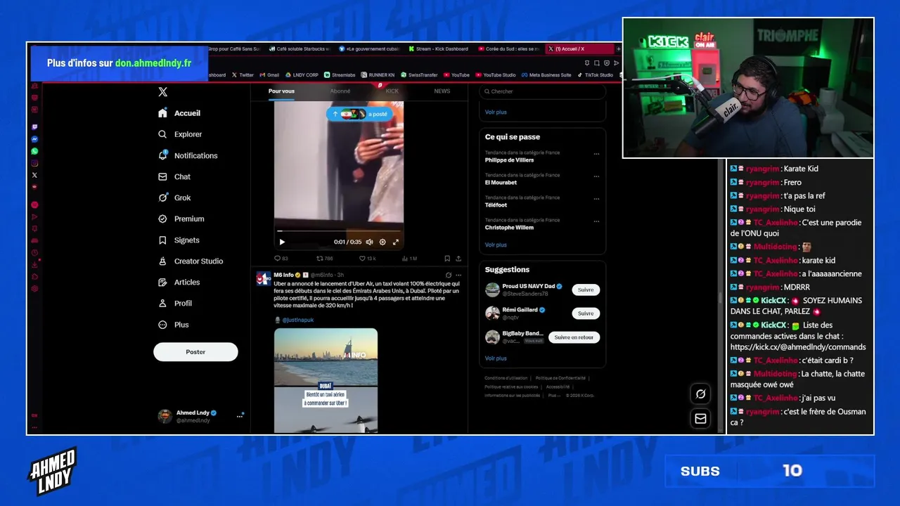The width and height of the screenshot is (900, 506).
Task: Click the X logo above Accueil
Action: pos(163,92)
